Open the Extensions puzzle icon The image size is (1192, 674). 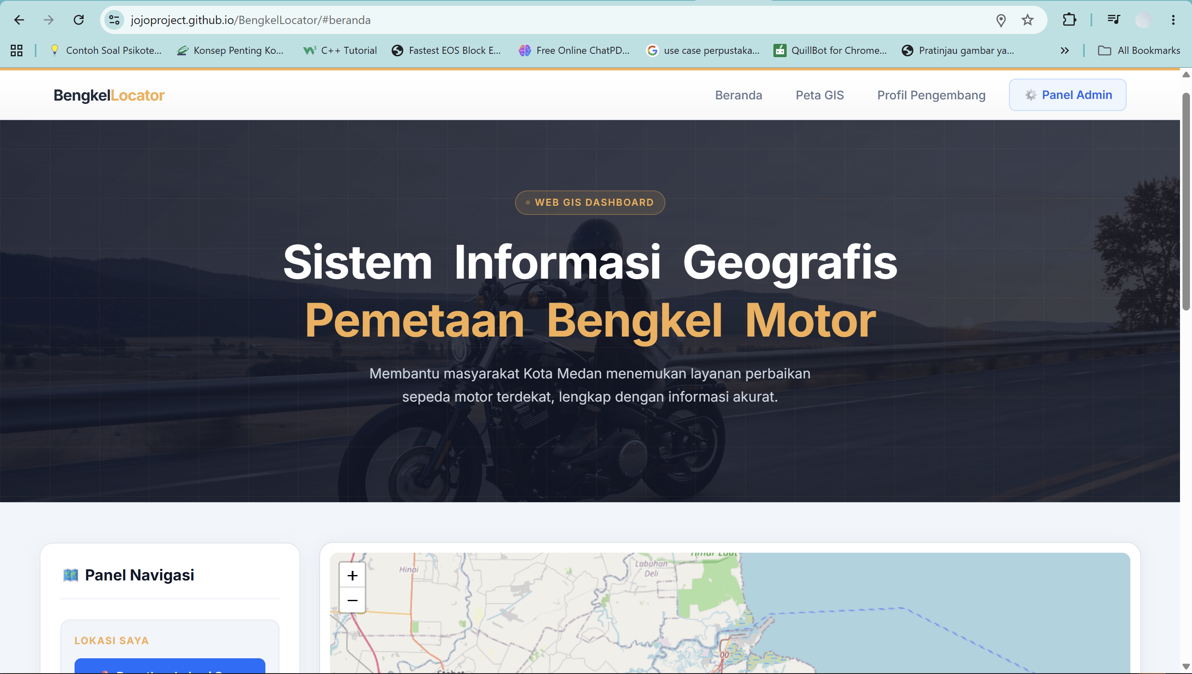1069,20
